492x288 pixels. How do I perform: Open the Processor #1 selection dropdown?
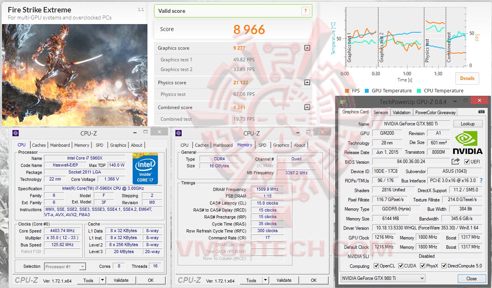(65, 267)
